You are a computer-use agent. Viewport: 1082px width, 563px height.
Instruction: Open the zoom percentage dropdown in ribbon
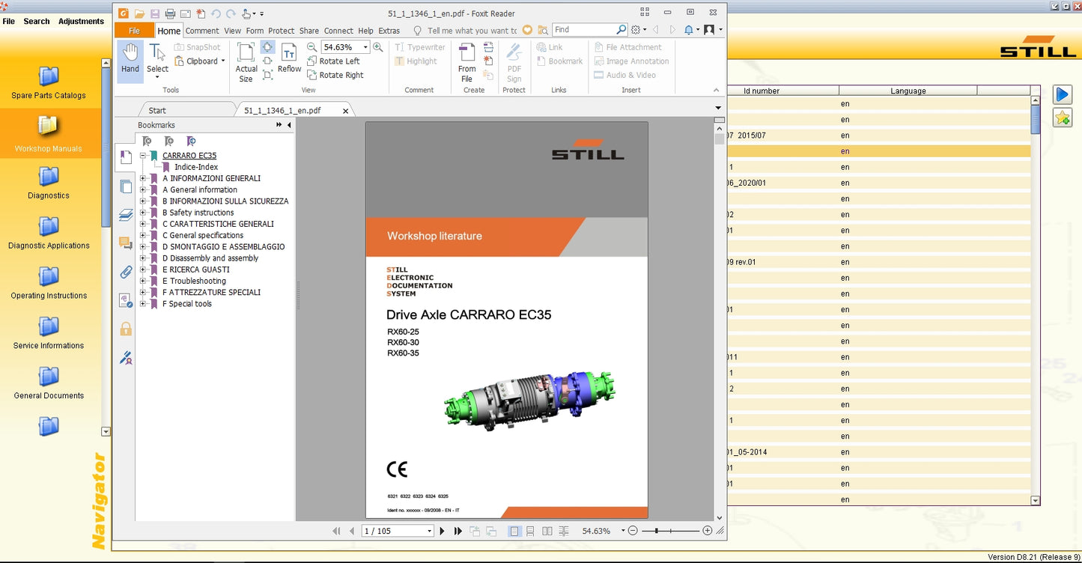[365, 47]
